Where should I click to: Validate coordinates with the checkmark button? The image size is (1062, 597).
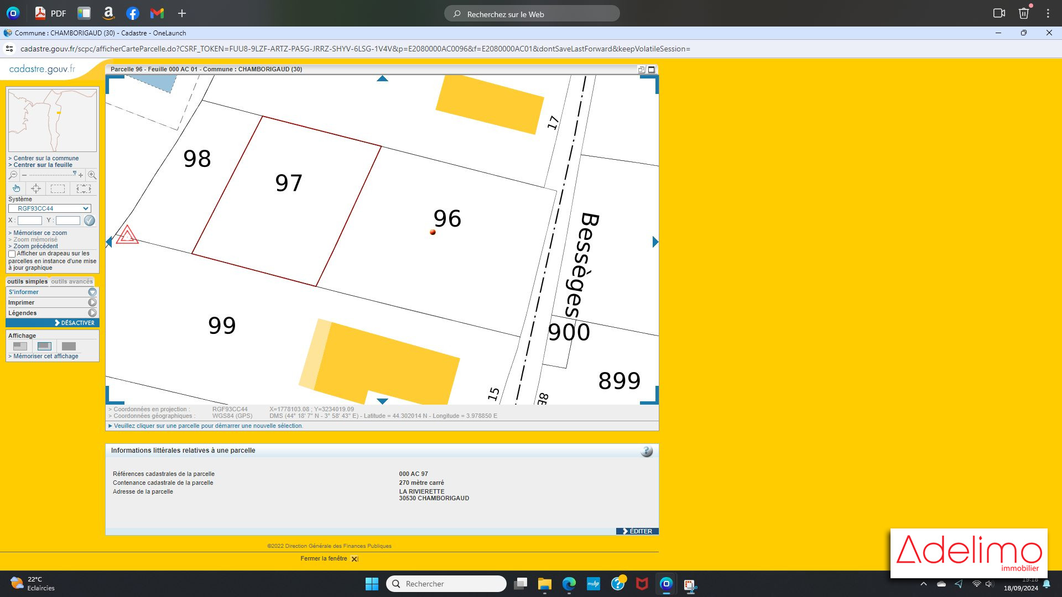click(x=89, y=221)
